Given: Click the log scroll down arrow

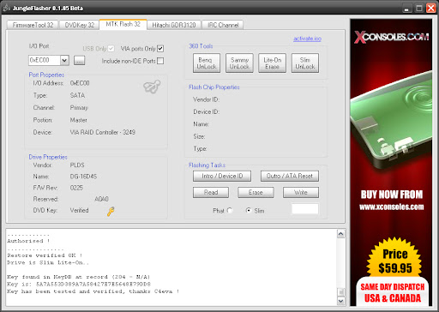Looking at the screenshot, I should point(340,301).
